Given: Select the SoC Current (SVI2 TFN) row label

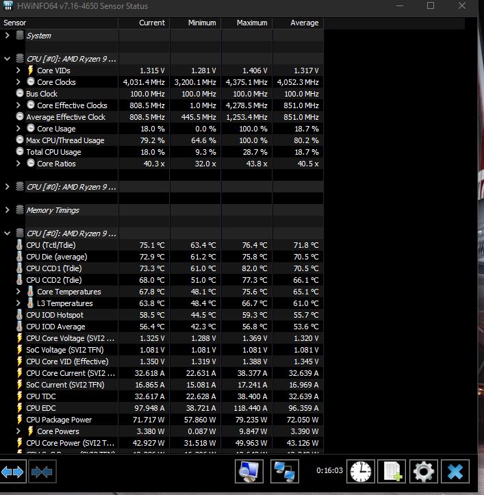Looking at the screenshot, I should click(65, 385).
